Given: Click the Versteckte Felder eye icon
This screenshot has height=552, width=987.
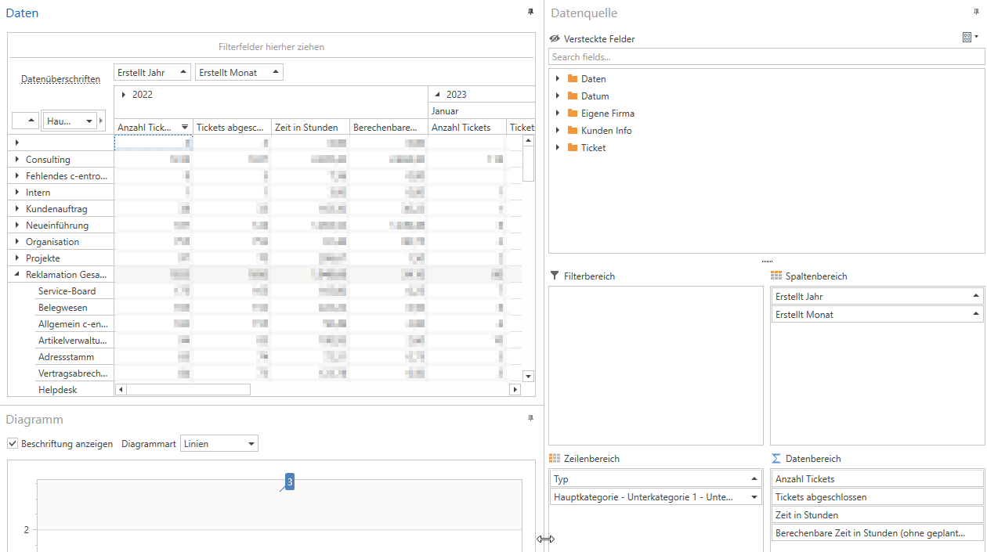Looking at the screenshot, I should pos(555,38).
